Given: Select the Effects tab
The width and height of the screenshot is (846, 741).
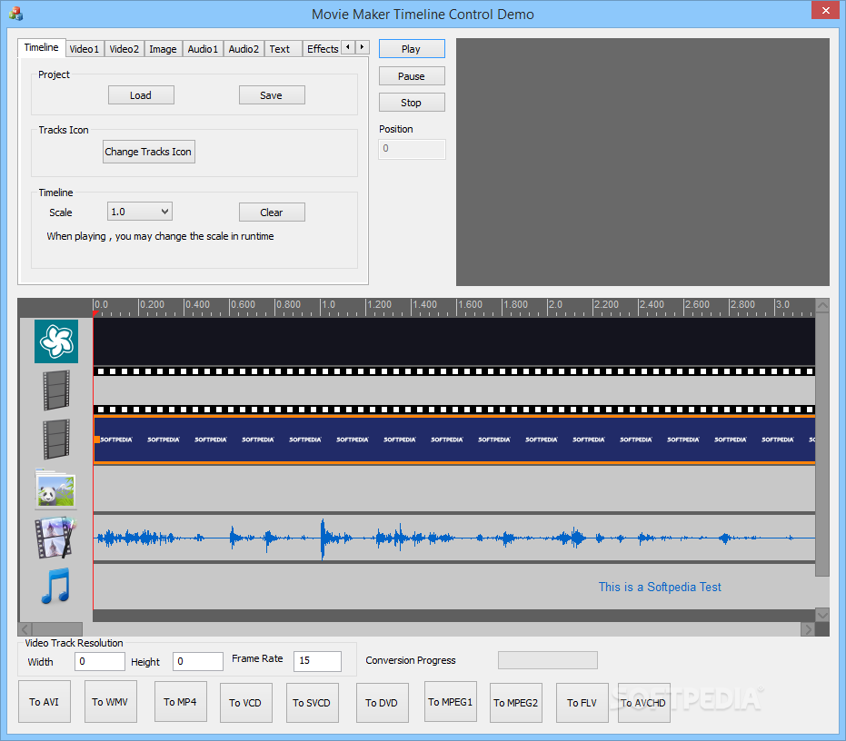Looking at the screenshot, I should (322, 49).
